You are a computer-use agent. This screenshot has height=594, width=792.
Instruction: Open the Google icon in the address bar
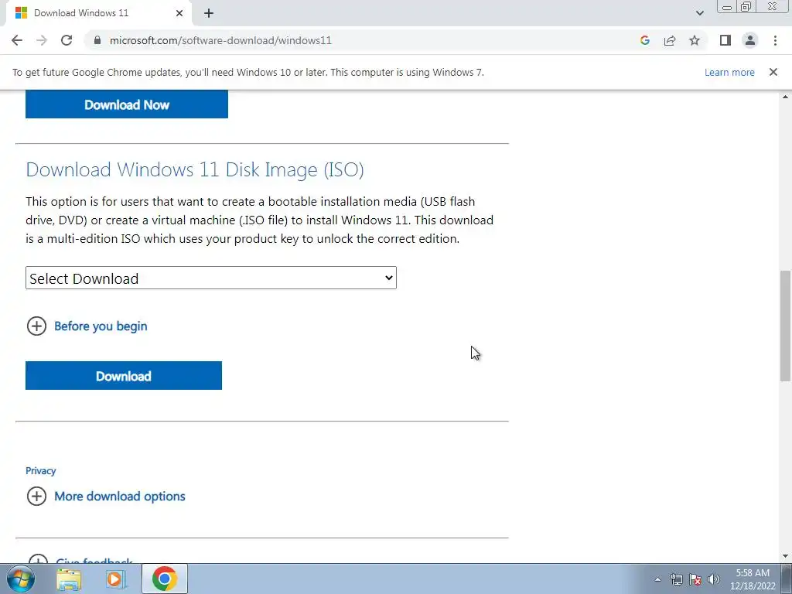tap(644, 40)
